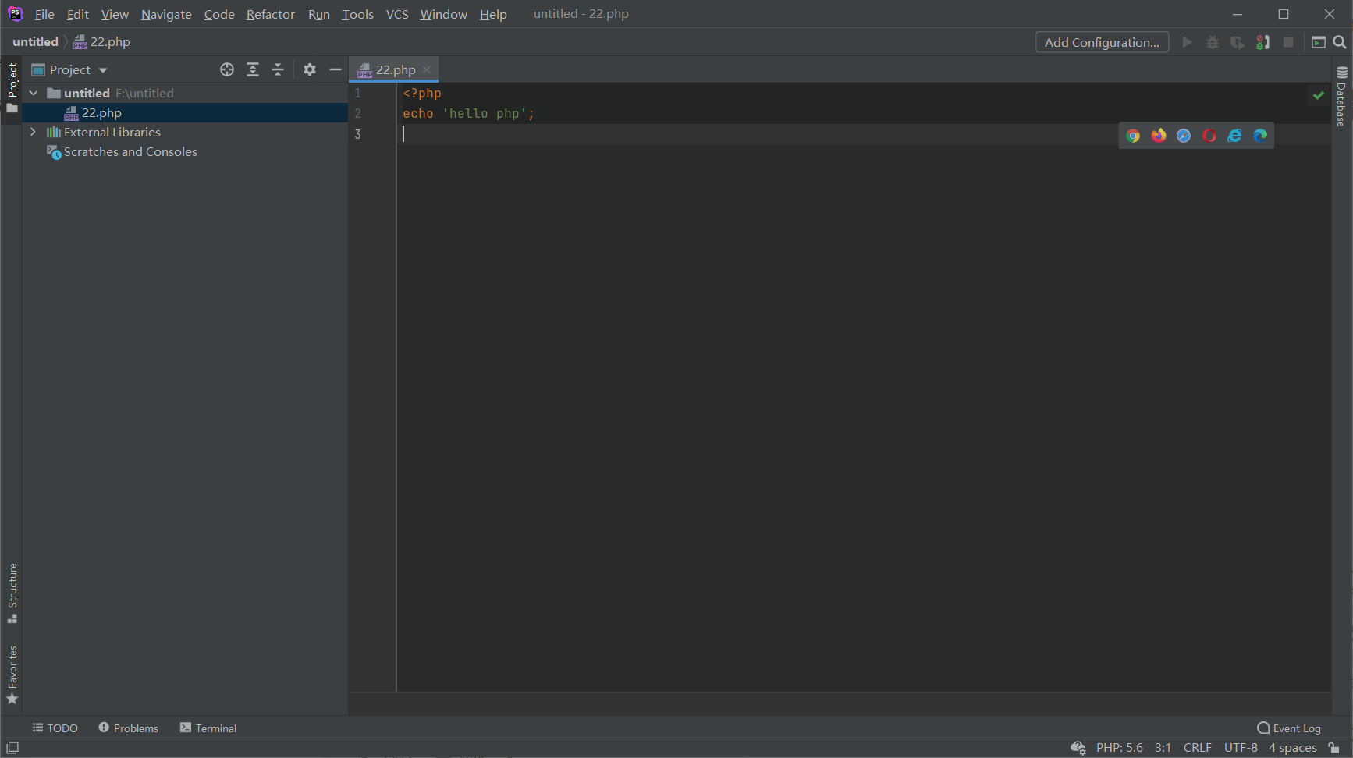Click the green inspection checkmark in editor
The height and width of the screenshot is (758, 1353).
pos(1319,95)
